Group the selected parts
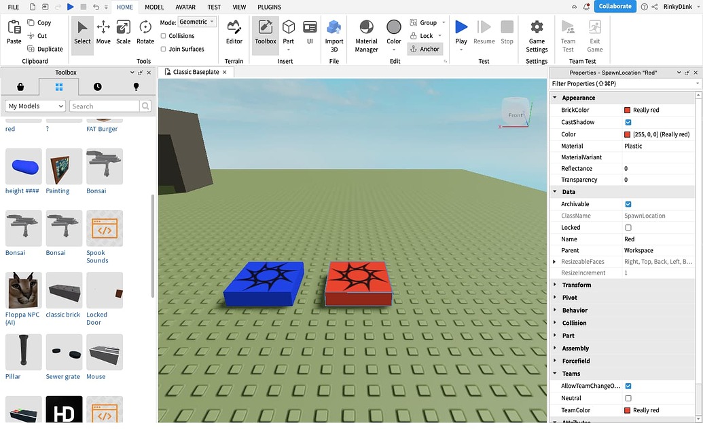703x438 pixels. (x=424, y=22)
